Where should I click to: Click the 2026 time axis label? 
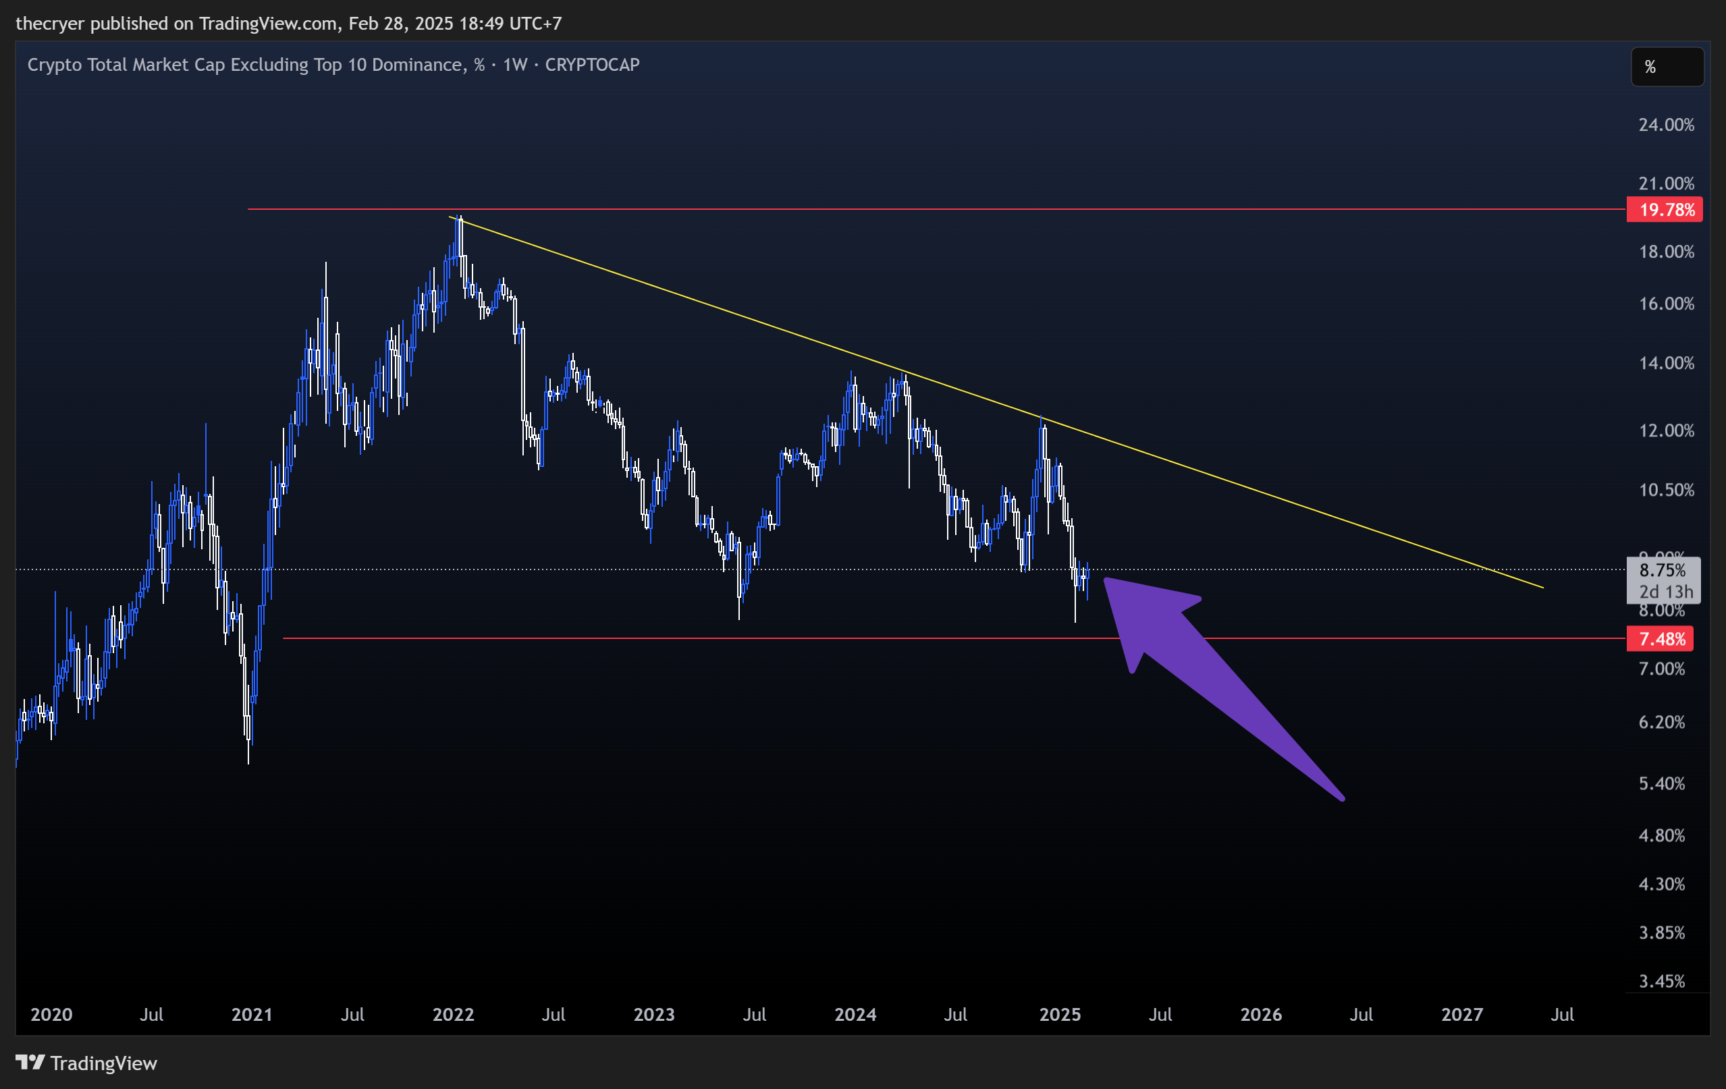pyautogui.click(x=1261, y=1015)
